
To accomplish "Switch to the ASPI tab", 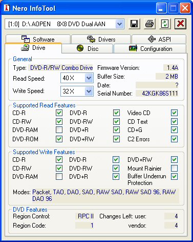I will click(x=159, y=39).
